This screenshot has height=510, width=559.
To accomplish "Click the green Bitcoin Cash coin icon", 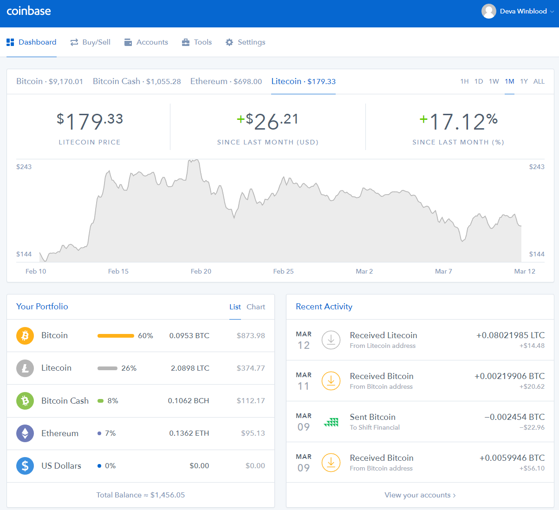I will (25, 400).
